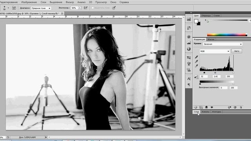Viewport: 251px width, 141px height.
Task: Switch adjustments panel to expanded view icon
Action: click(201, 107)
